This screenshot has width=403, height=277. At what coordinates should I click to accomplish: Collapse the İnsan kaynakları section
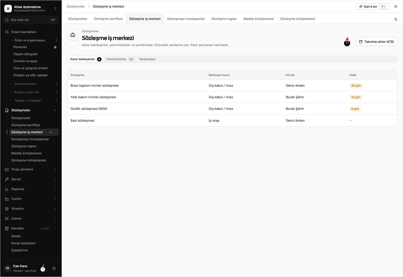31,32
